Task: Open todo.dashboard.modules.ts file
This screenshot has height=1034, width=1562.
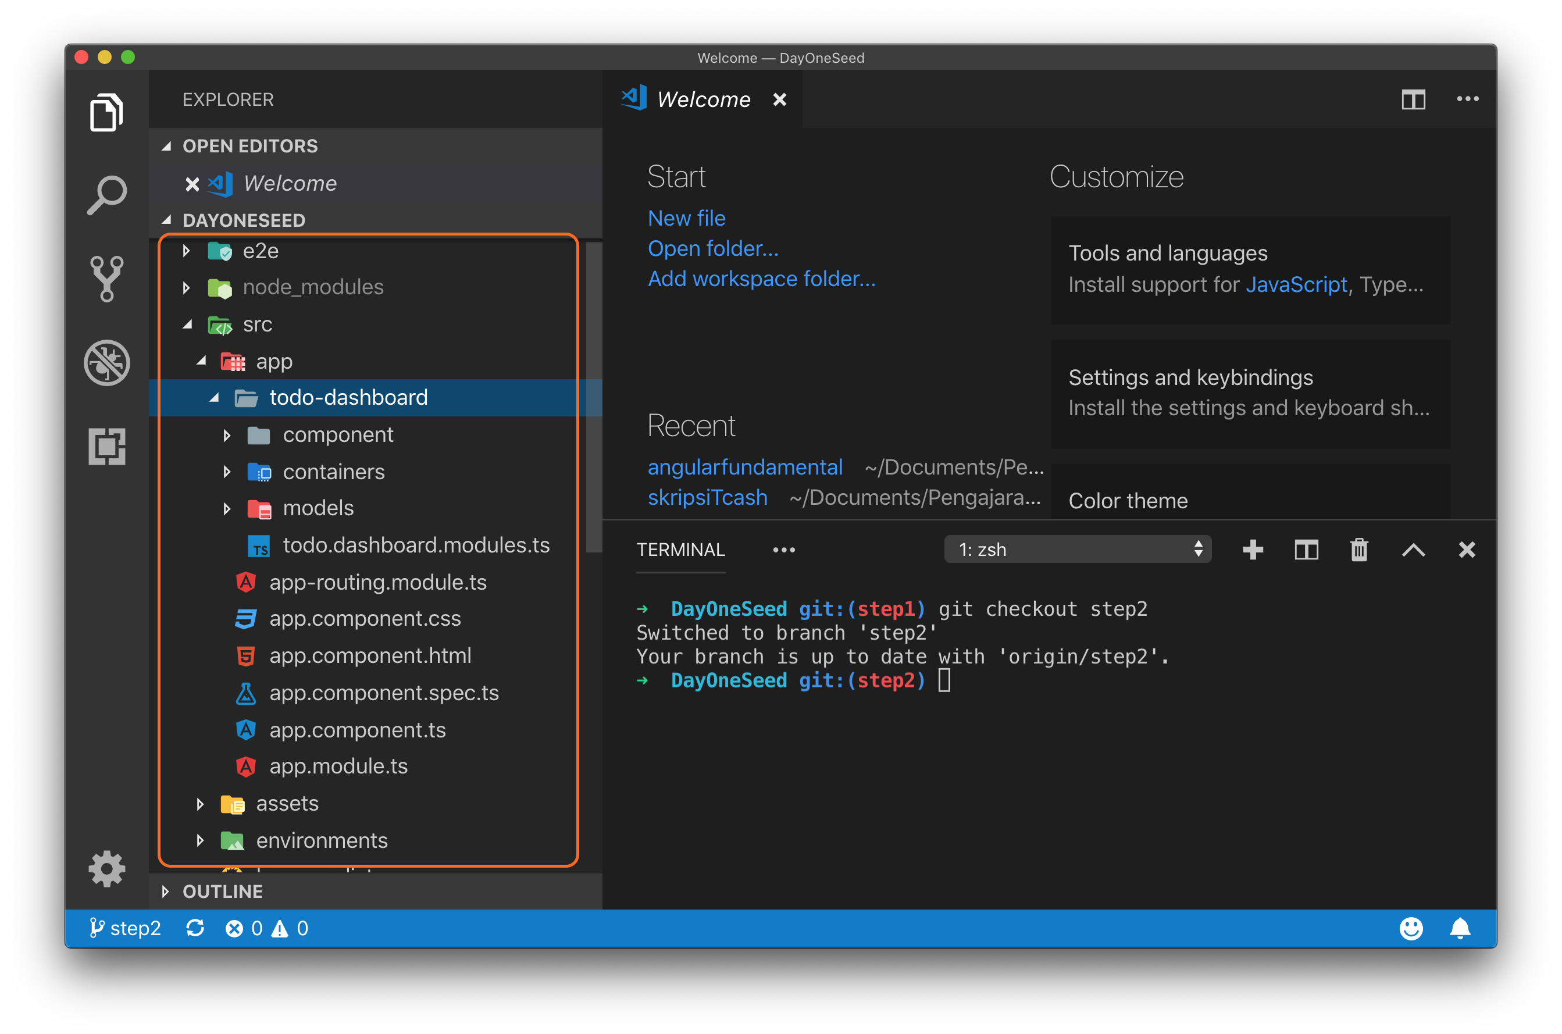Action: [x=375, y=545]
